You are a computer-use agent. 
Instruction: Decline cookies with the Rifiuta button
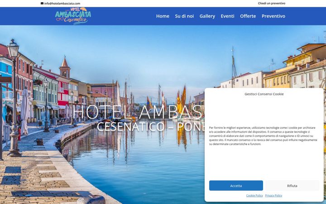click(x=292, y=185)
